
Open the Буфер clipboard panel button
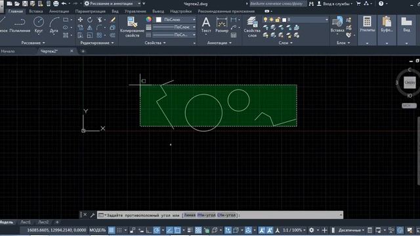387,29
